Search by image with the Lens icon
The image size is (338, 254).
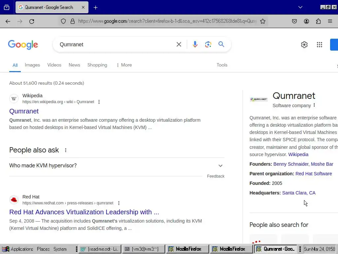point(208,45)
